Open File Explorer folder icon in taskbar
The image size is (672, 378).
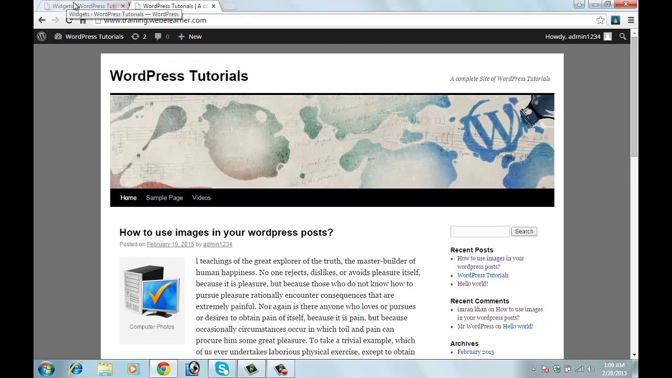104,369
